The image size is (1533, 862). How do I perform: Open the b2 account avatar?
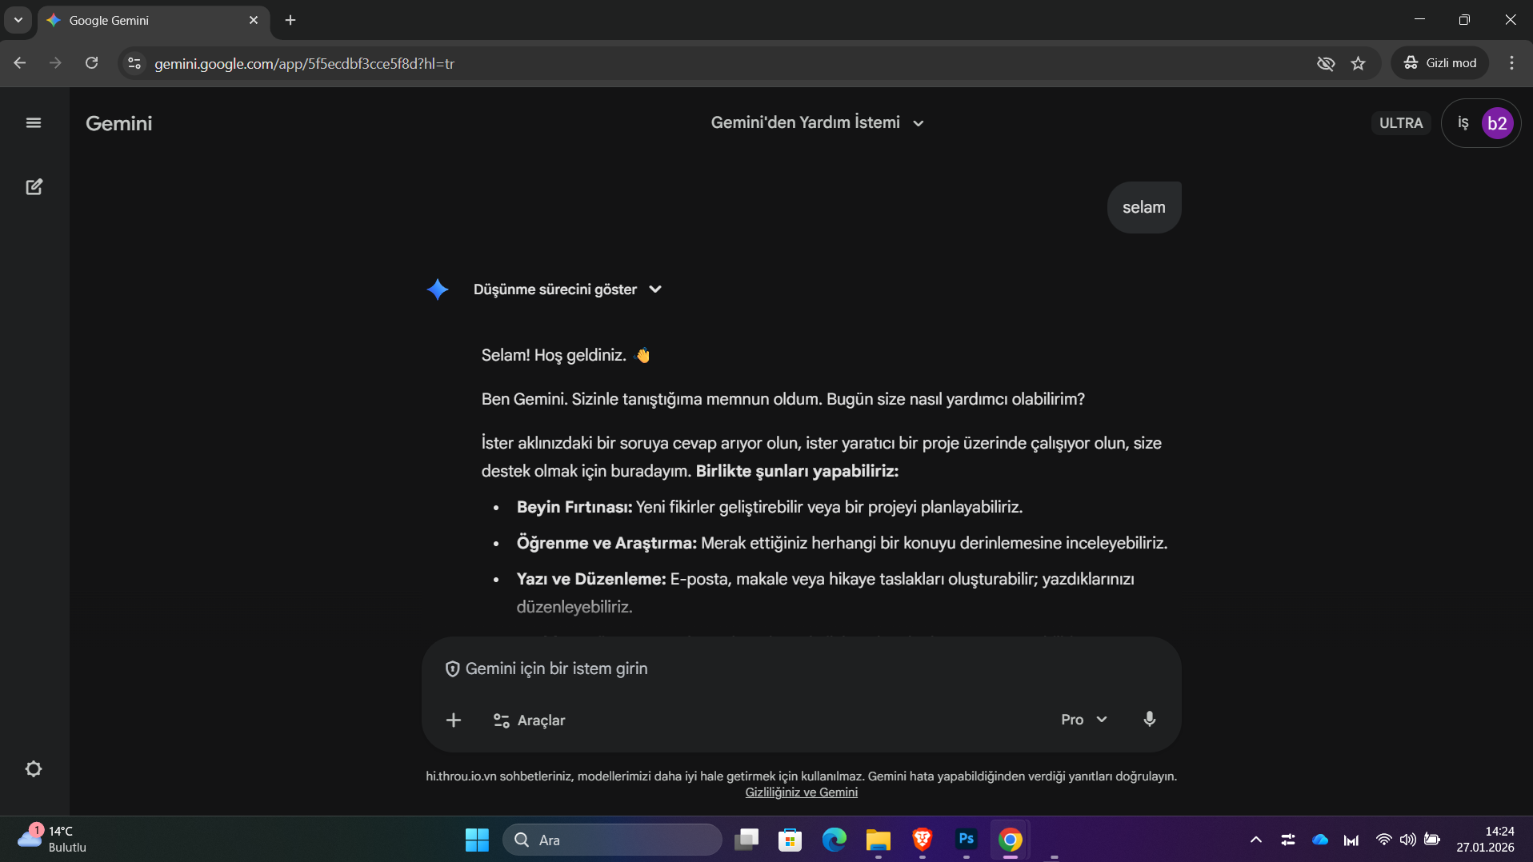point(1497,123)
